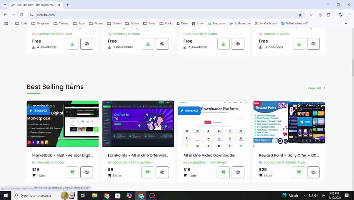This screenshot has width=354, height=200.
Task: Focus the soatube.com address bar
Action: (x=164, y=15)
